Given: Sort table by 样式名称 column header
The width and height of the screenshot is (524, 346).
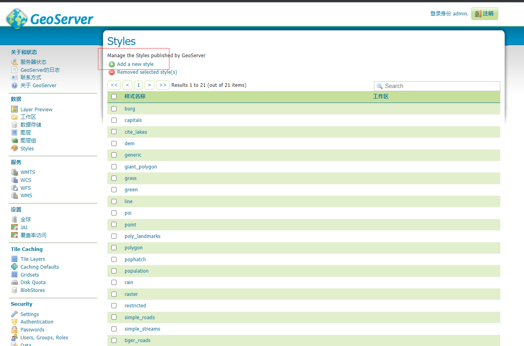Looking at the screenshot, I should point(135,96).
